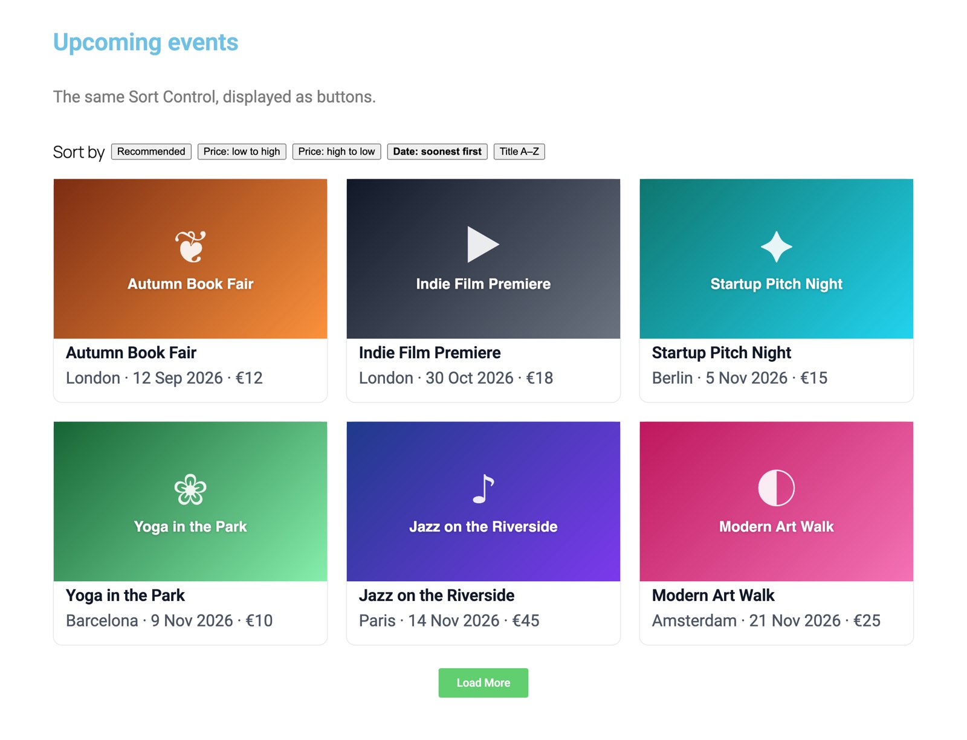The height and width of the screenshot is (740, 967).
Task: Click the text 'London · 12 Sep 2026 · €12'
Action: tap(164, 378)
